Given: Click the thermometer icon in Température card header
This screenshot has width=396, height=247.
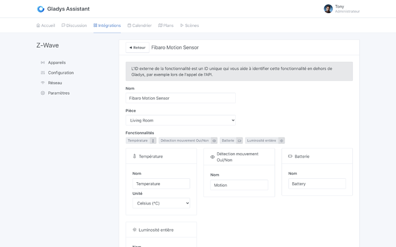Looking at the screenshot, I should click(x=135, y=156).
